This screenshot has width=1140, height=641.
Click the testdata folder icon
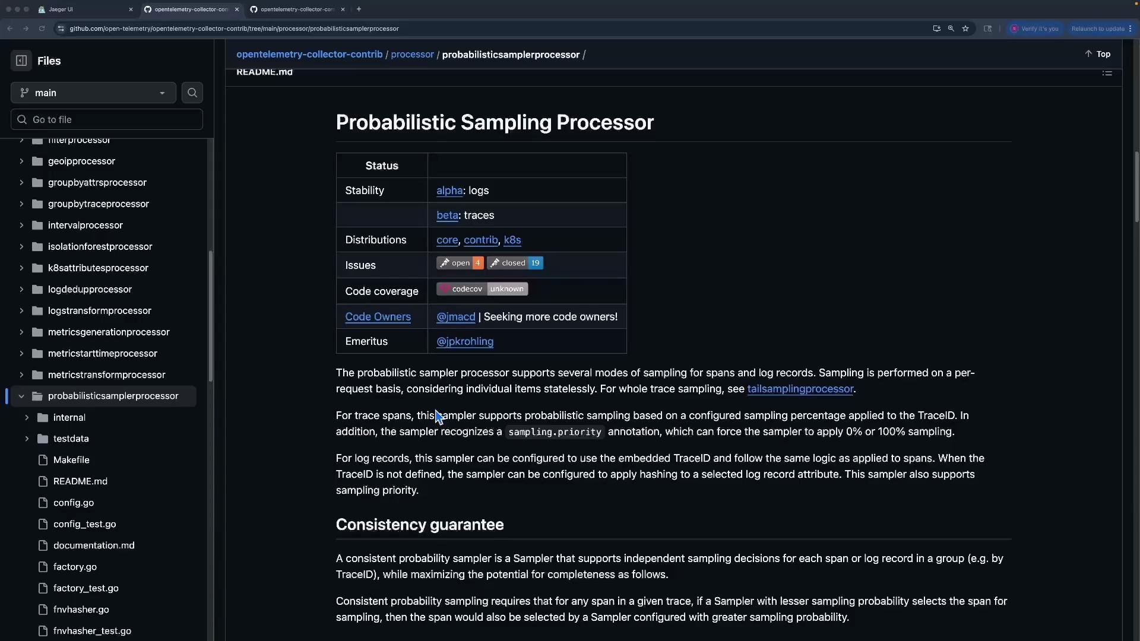[43, 439]
